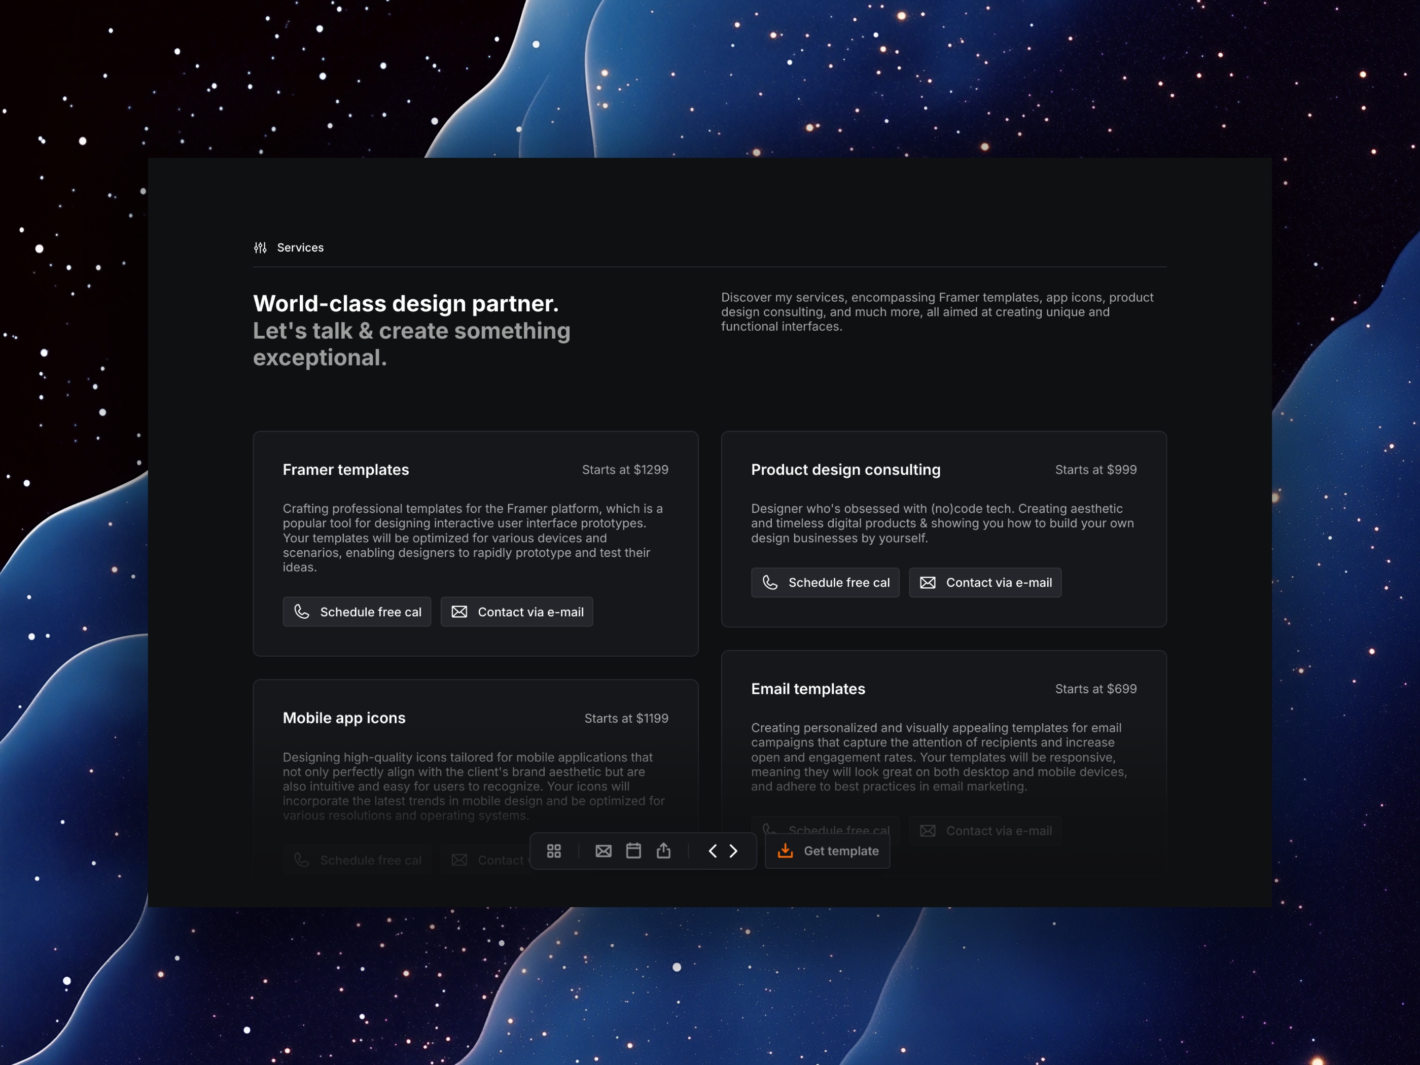Click Schedule free call under Product design consulting
Image resolution: width=1420 pixels, height=1065 pixels.
[x=827, y=582]
